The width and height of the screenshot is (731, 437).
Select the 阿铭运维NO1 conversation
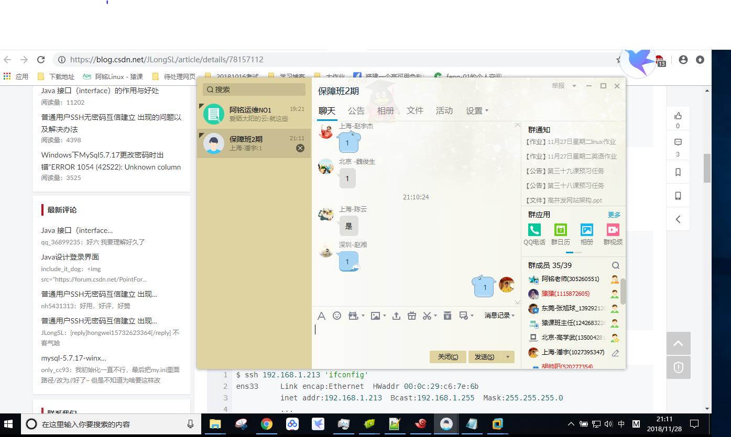(254, 114)
